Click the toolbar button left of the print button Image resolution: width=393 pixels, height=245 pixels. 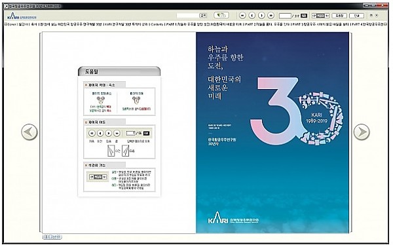[x=339, y=16]
